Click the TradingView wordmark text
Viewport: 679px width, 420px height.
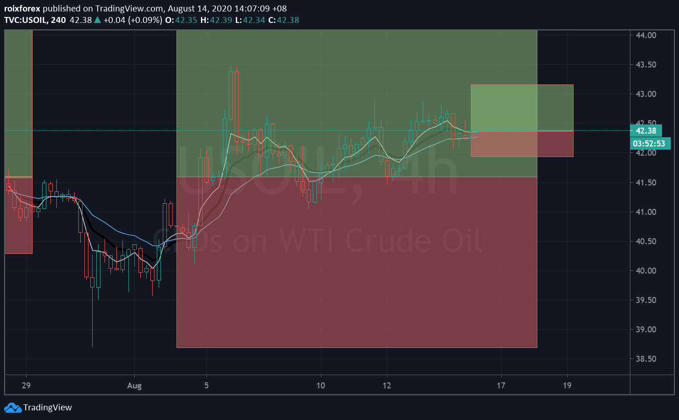(48, 408)
